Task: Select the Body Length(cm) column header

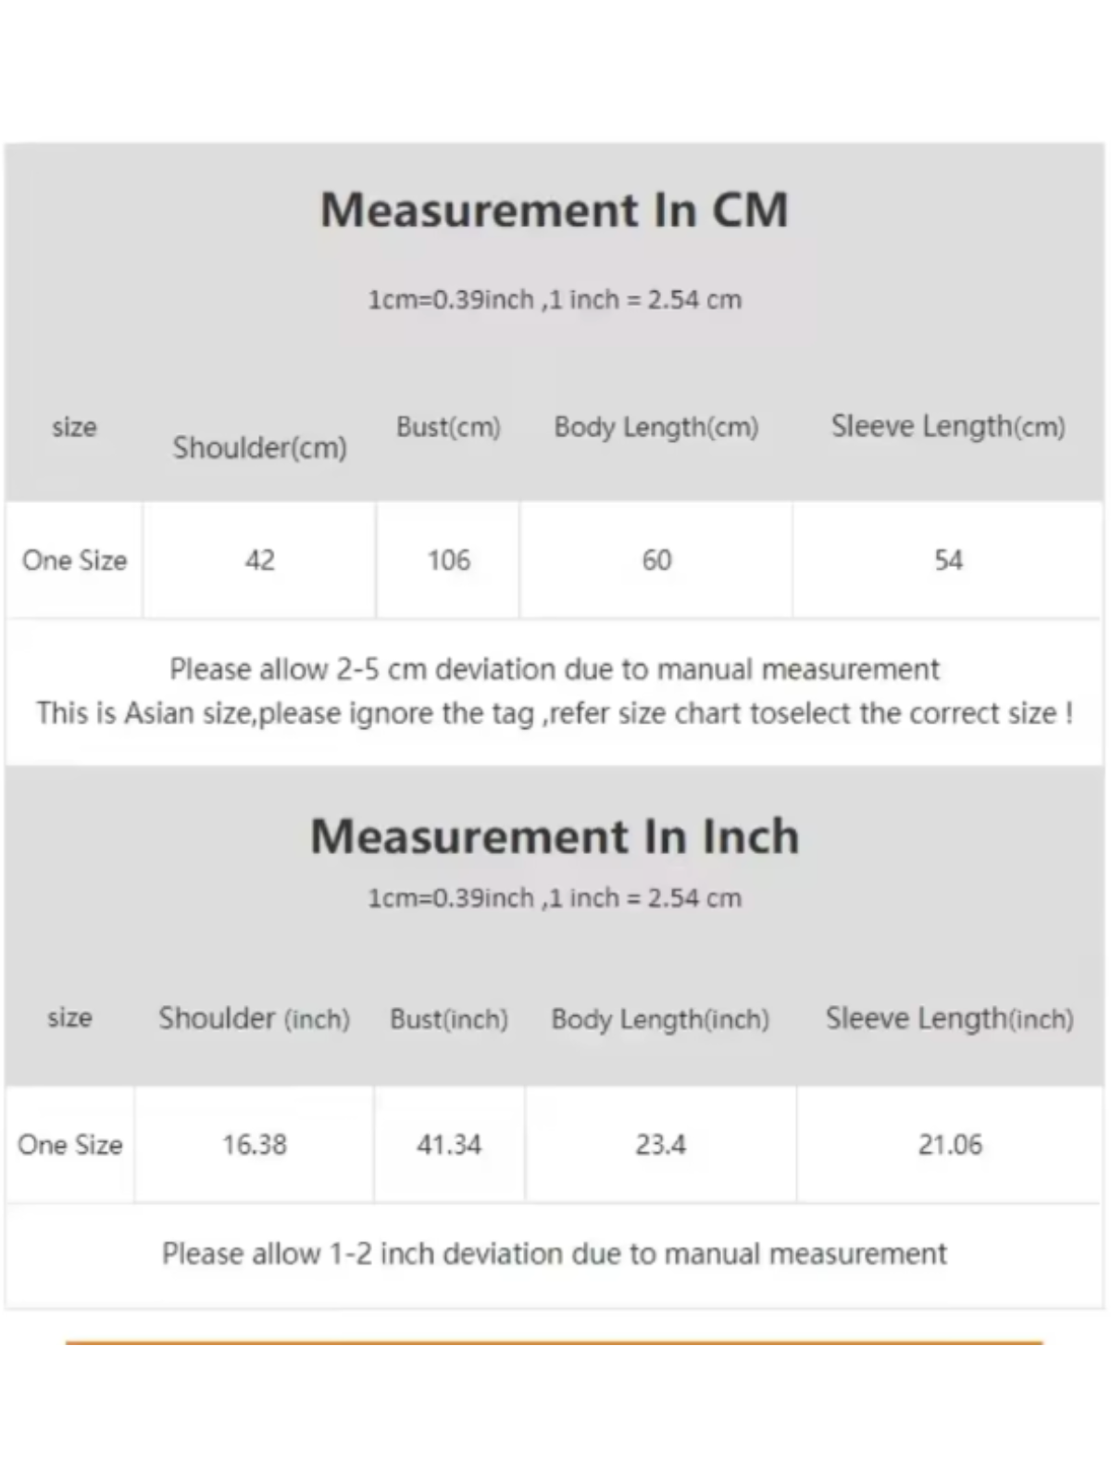Action: tap(655, 427)
